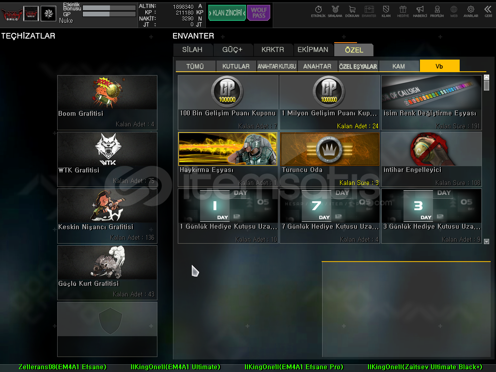Select the Tümü sub-tab
This screenshot has height=372, width=496.
[195, 66]
